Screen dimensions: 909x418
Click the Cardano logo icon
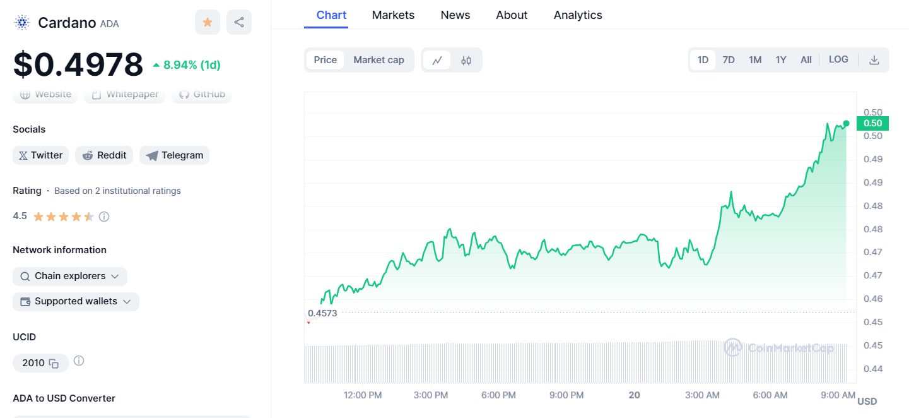click(x=22, y=23)
